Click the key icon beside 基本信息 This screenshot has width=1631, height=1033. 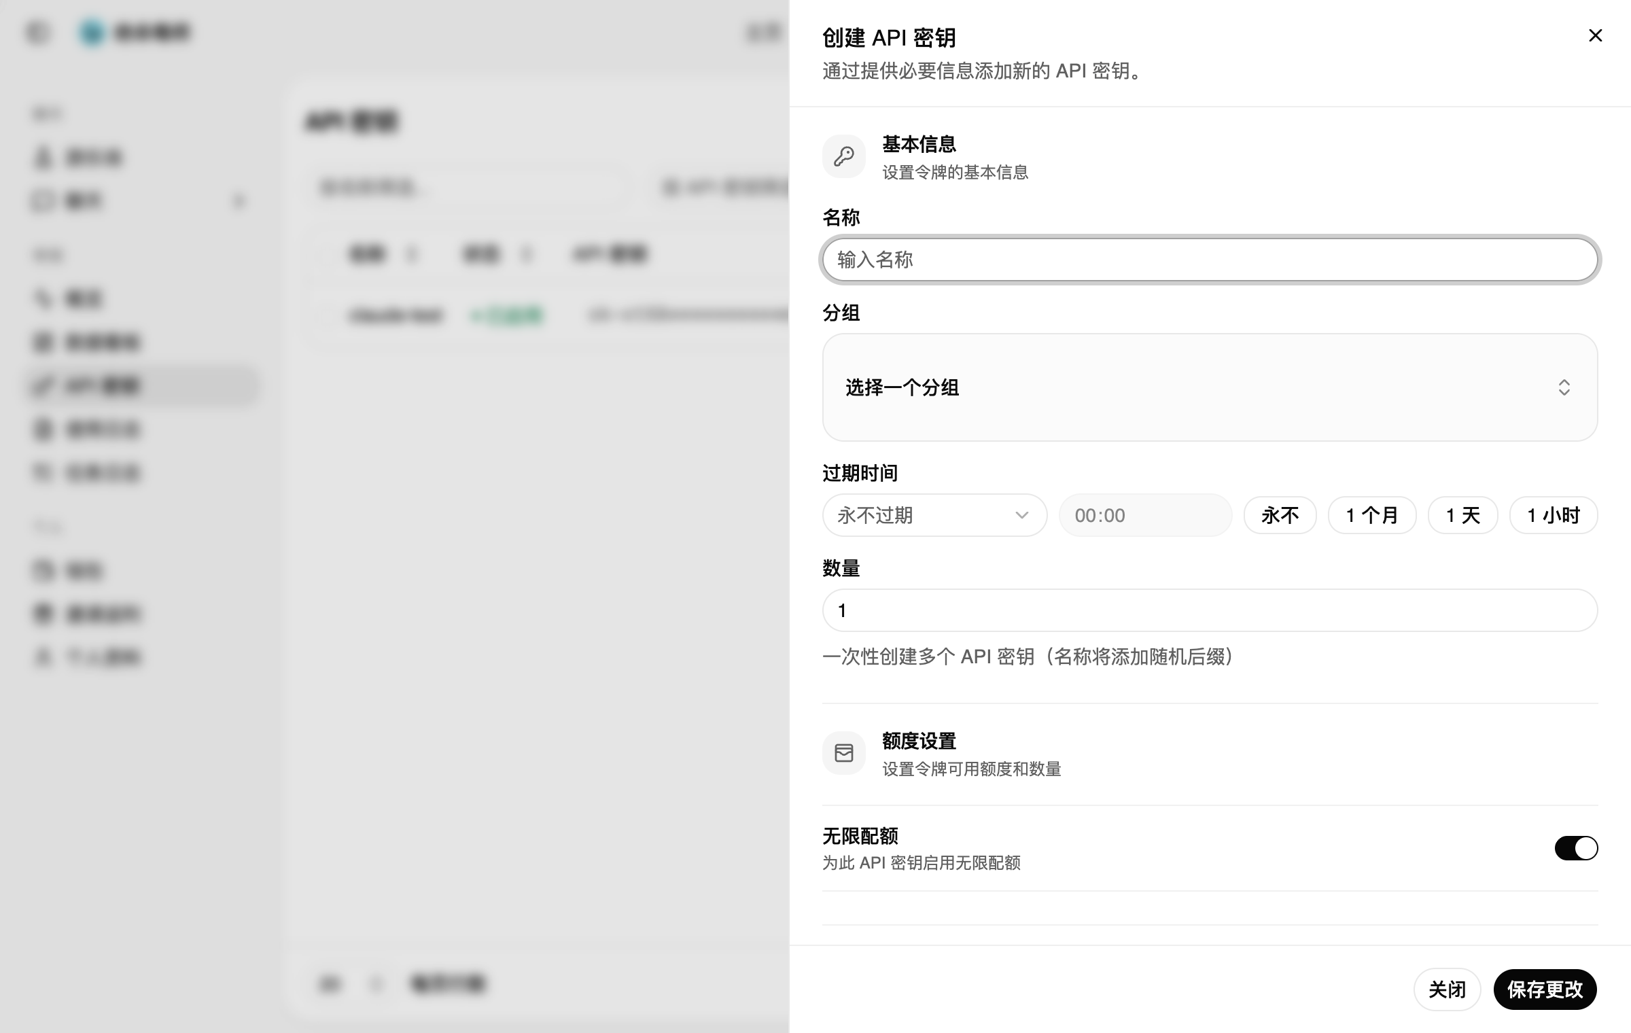(843, 156)
